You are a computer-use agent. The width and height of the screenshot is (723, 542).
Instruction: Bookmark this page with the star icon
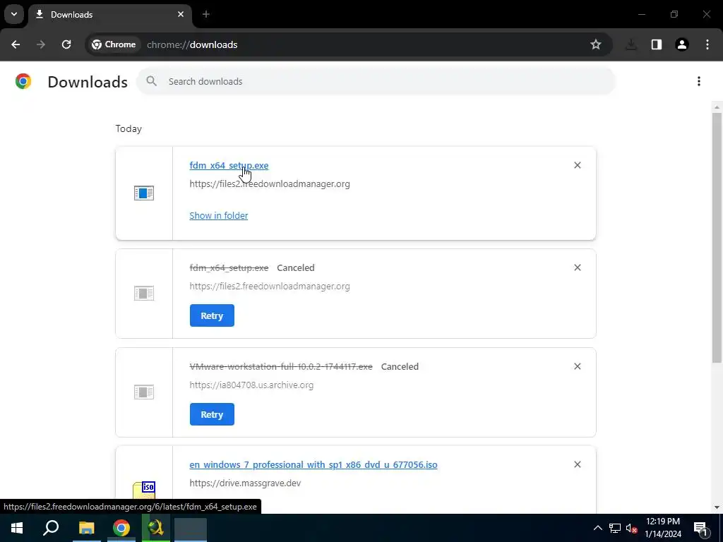pos(596,44)
